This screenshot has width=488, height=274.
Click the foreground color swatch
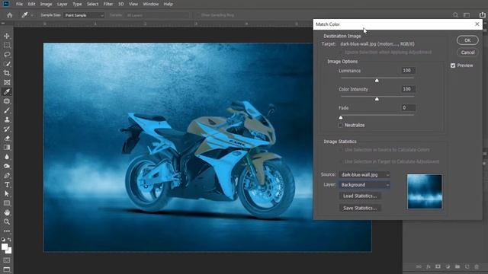(5, 247)
